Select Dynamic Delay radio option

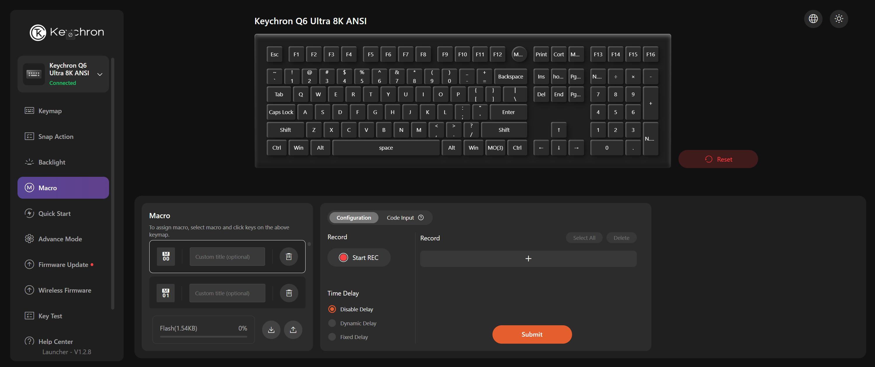[x=332, y=323]
